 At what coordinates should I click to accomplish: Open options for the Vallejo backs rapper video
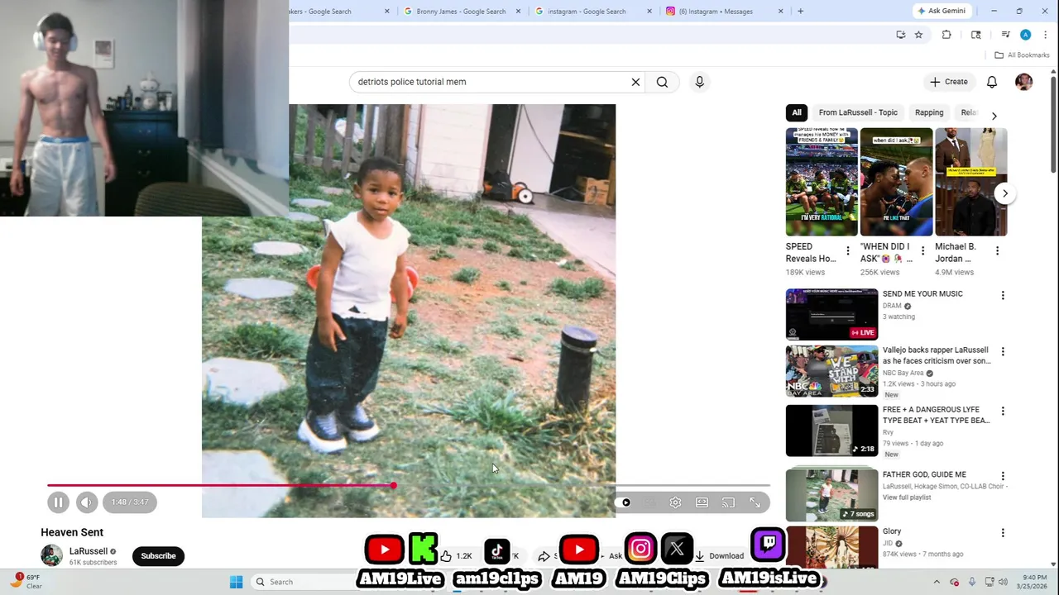tap(1003, 351)
